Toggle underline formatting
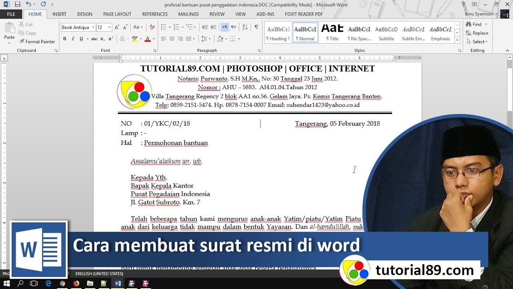The width and height of the screenshot is (513, 289). coord(81,39)
